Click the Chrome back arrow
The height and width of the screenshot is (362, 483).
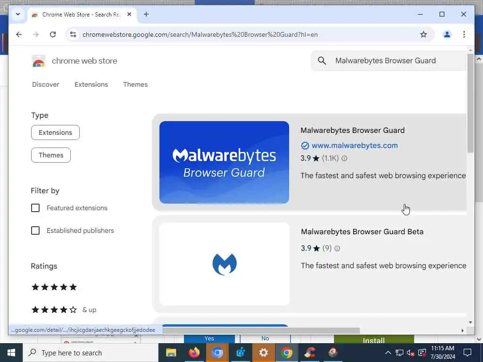19,34
